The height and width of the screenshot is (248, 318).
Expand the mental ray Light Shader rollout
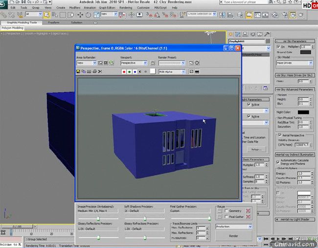pyautogui.click(x=295, y=220)
